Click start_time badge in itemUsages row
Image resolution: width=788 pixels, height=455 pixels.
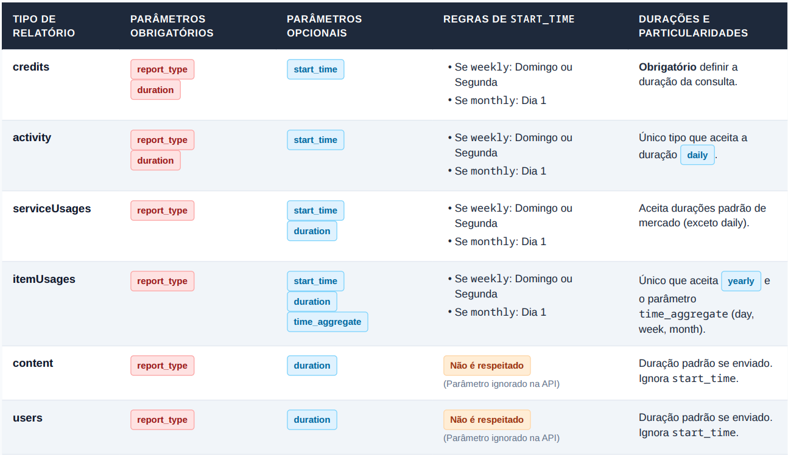click(x=315, y=281)
